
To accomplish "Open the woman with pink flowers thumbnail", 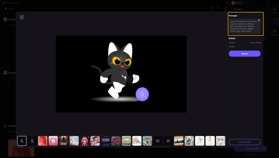I will click(95, 141).
